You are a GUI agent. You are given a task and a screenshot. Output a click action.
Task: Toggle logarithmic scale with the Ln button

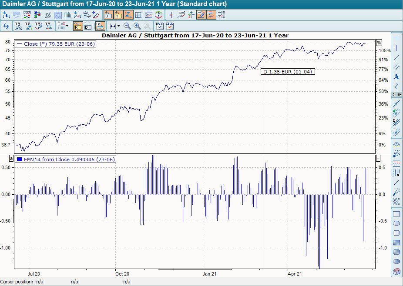100,26
